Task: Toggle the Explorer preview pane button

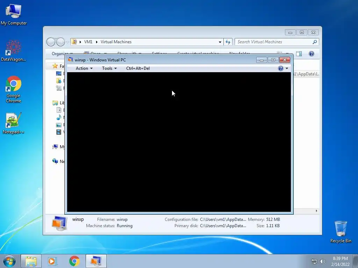Action: [x=299, y=54]
